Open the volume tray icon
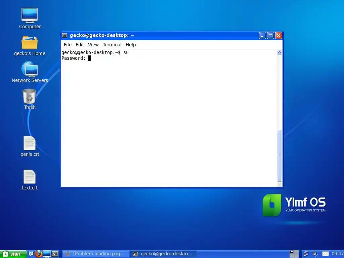 tap(315, 254)
